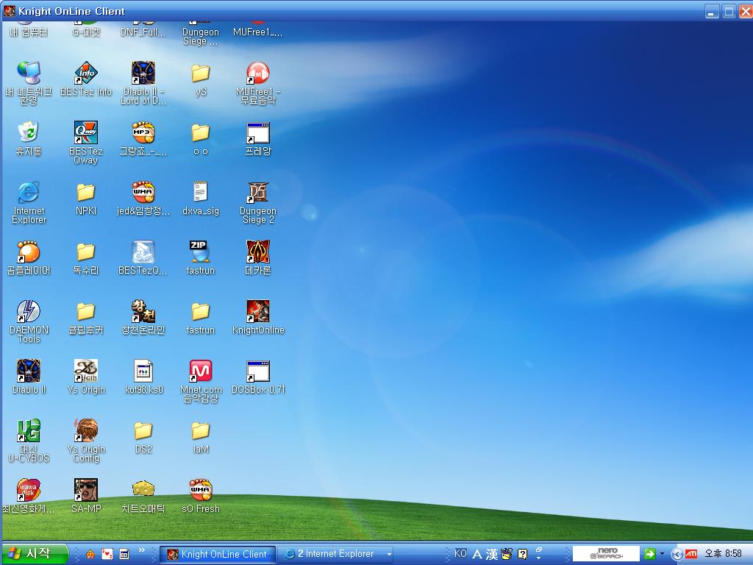
Task: Click the Nero Search input box
Action: 606,554
